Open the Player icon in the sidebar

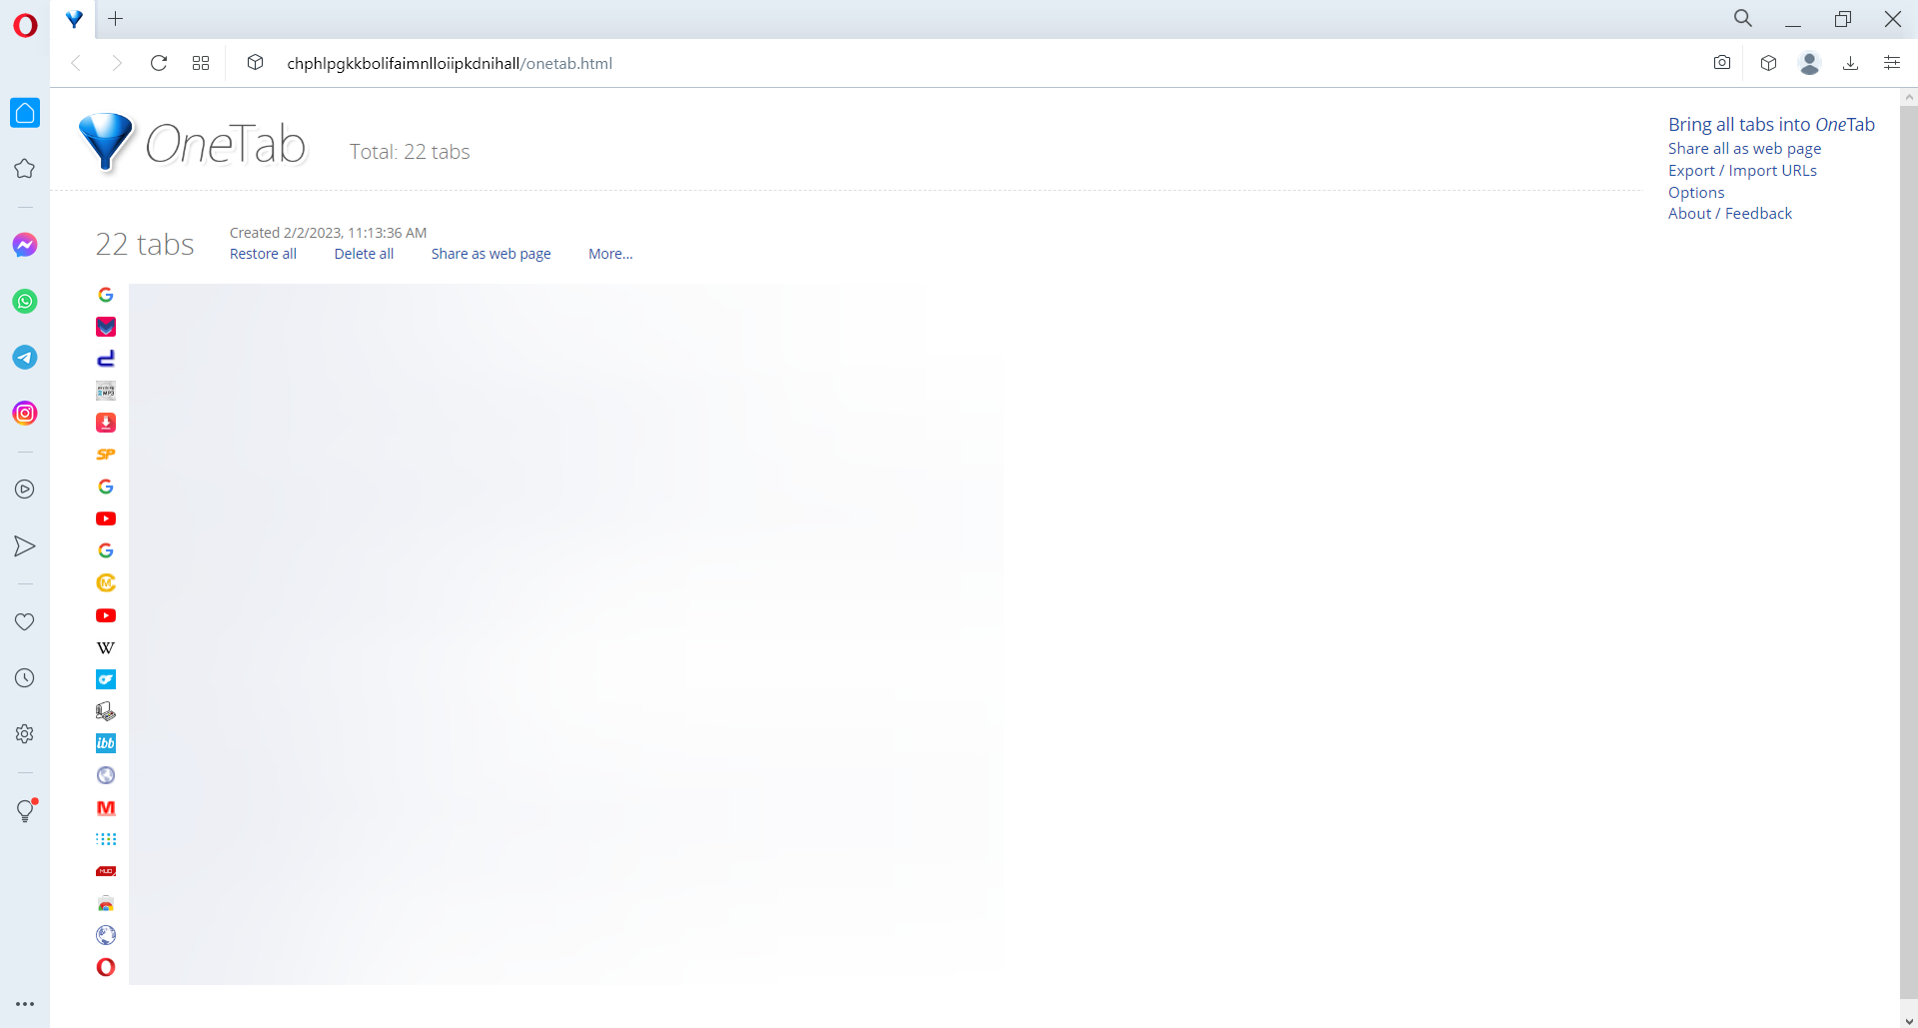(25, 490)
